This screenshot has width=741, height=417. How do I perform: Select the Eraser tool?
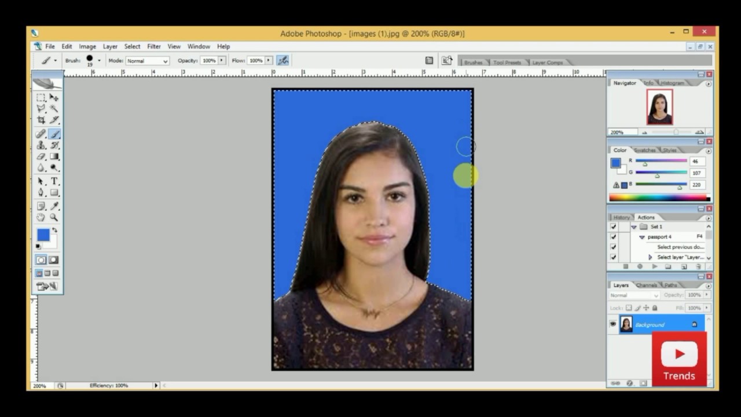(x=41, y=156)
